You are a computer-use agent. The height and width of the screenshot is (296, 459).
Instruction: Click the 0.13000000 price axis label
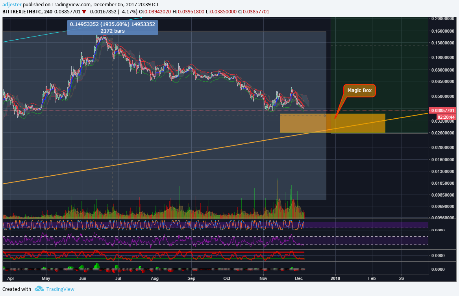click(x=442, y=43)
